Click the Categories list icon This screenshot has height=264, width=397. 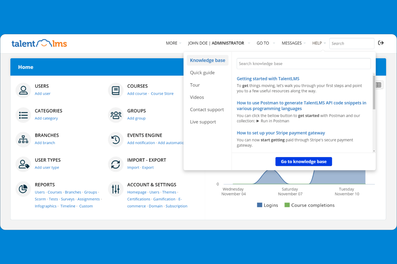[23, 115]
